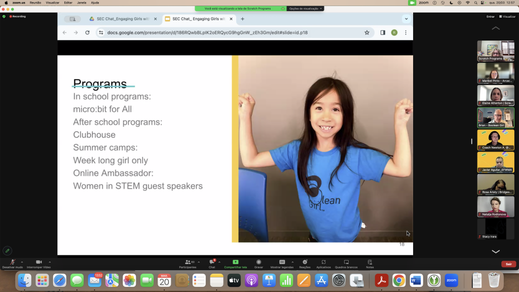The width and height of the screenshot is (519, 292).
Task: Open the Reações emoji menu
Action: (x=305, y=264)
